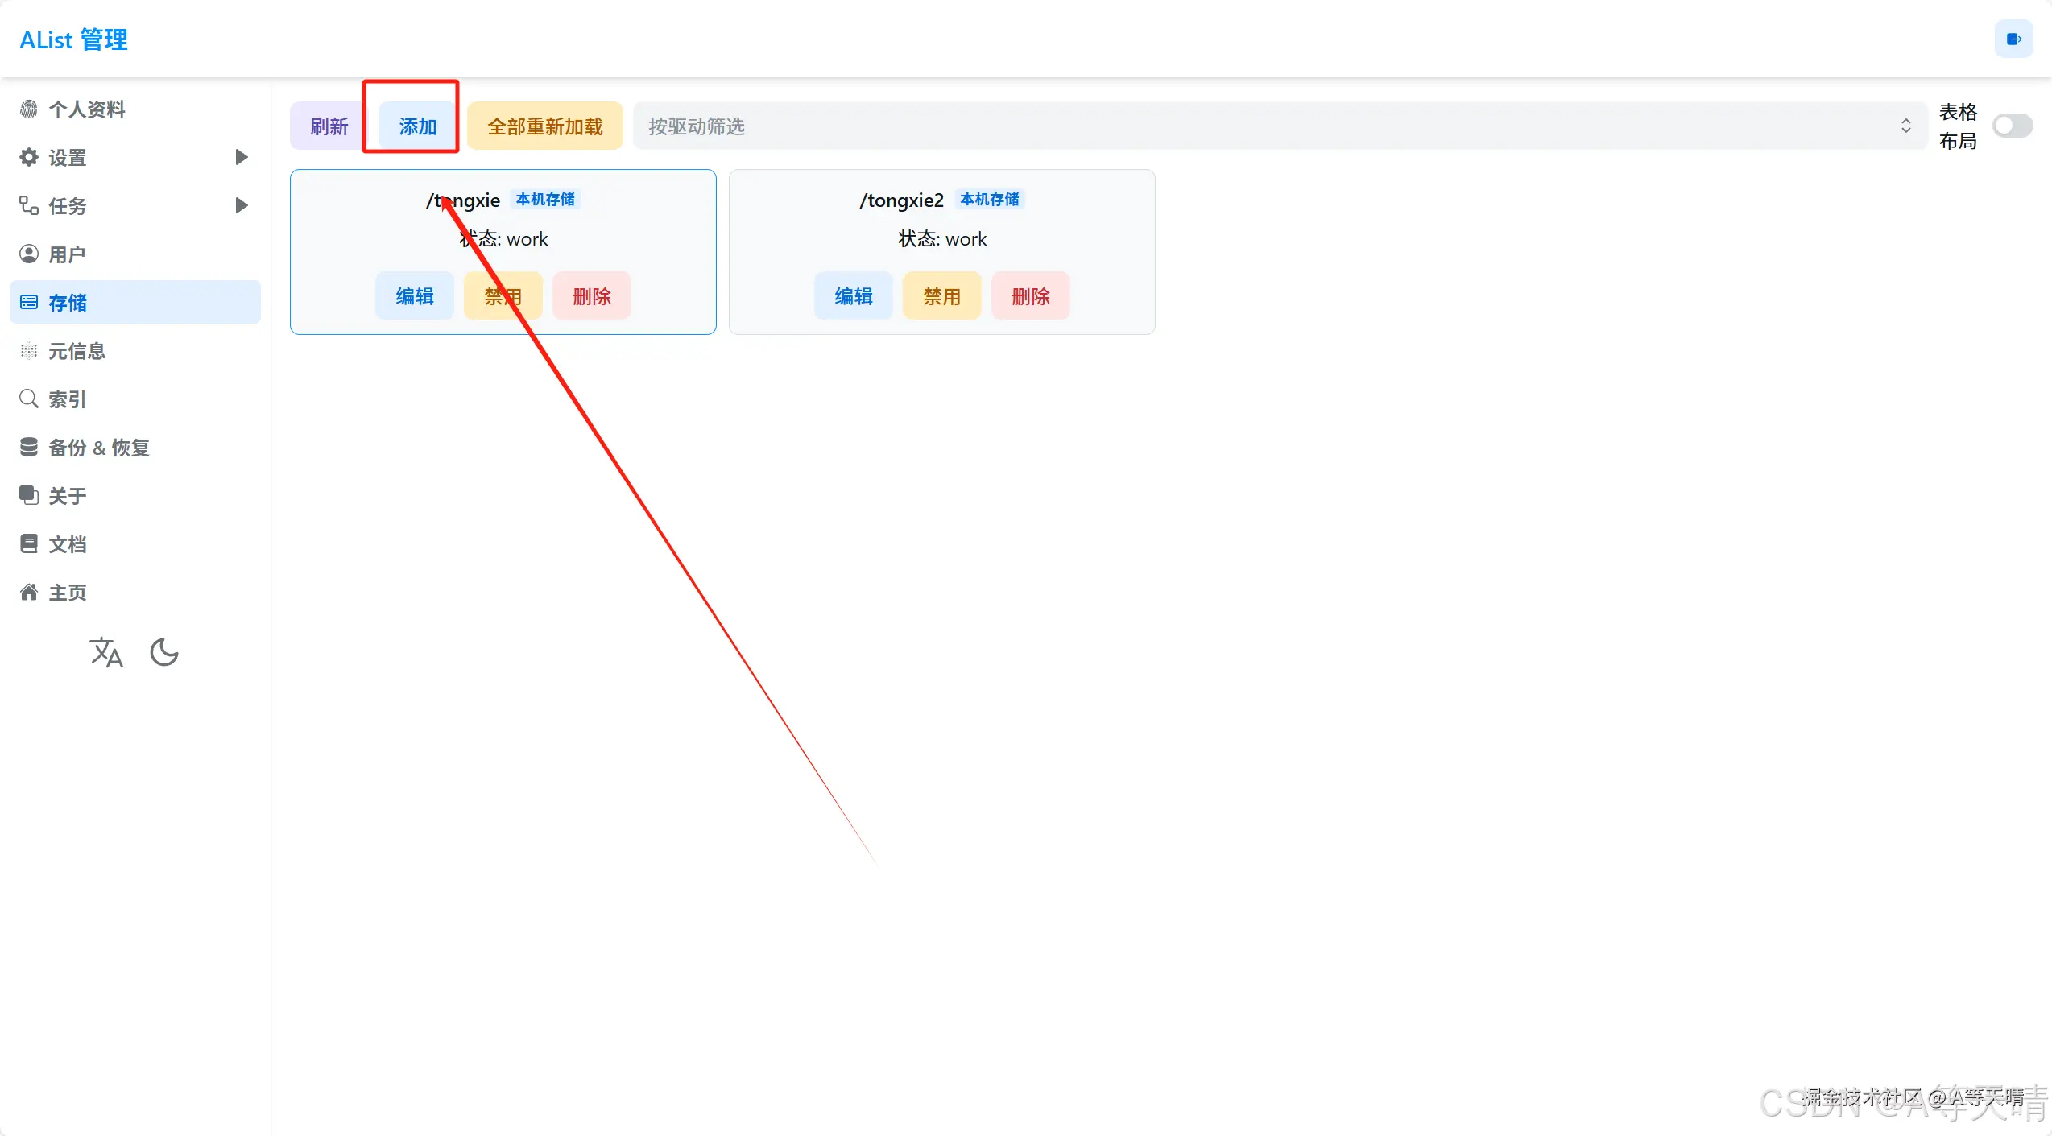Screen dimensions: 2052x1136
Task: Click the magnifier icon for indexes
Action: pos(29,399)
